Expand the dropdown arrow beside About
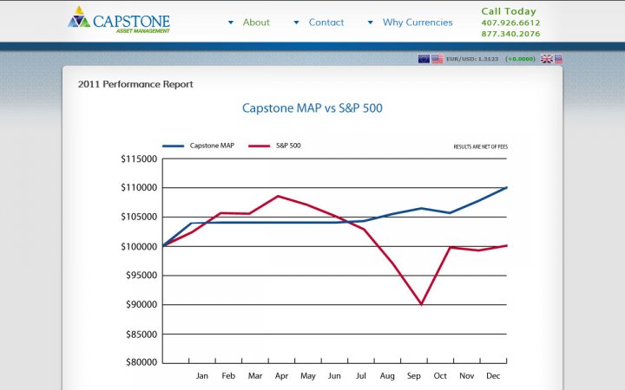Viewport: 625px width, 390px height. coord(231,23)
